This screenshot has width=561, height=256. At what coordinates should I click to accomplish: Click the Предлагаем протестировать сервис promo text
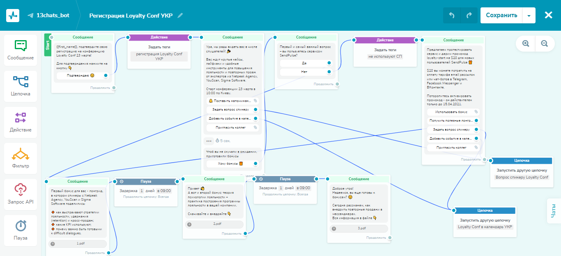(452, 76)
